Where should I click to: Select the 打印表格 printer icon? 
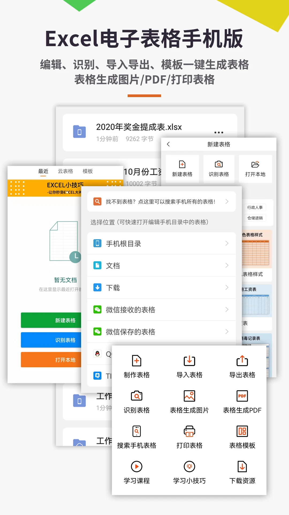tap(189, 431)
